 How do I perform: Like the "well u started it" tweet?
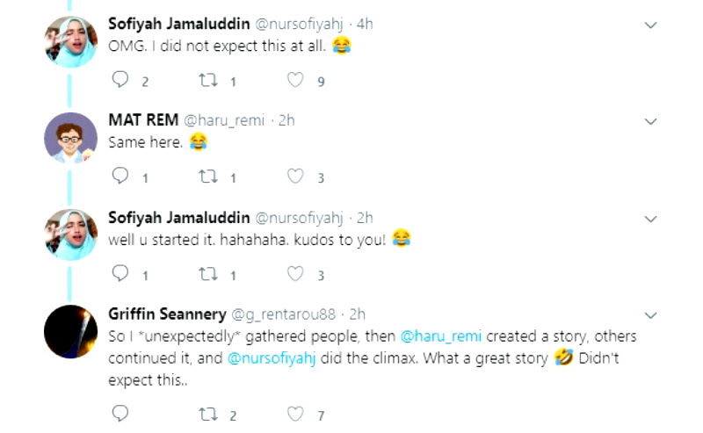[x=295, y=274]
